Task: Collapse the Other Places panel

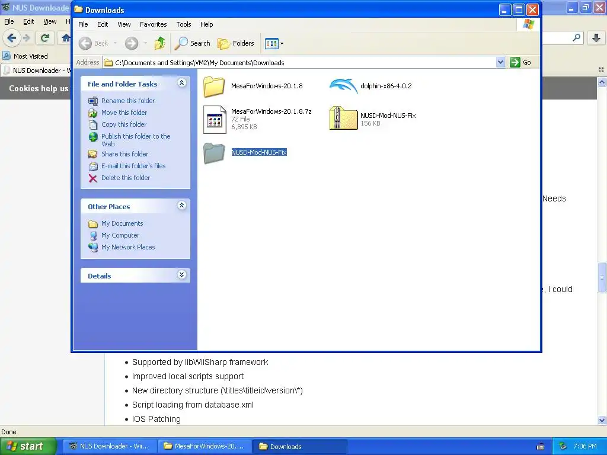Action: click(181, 206)
